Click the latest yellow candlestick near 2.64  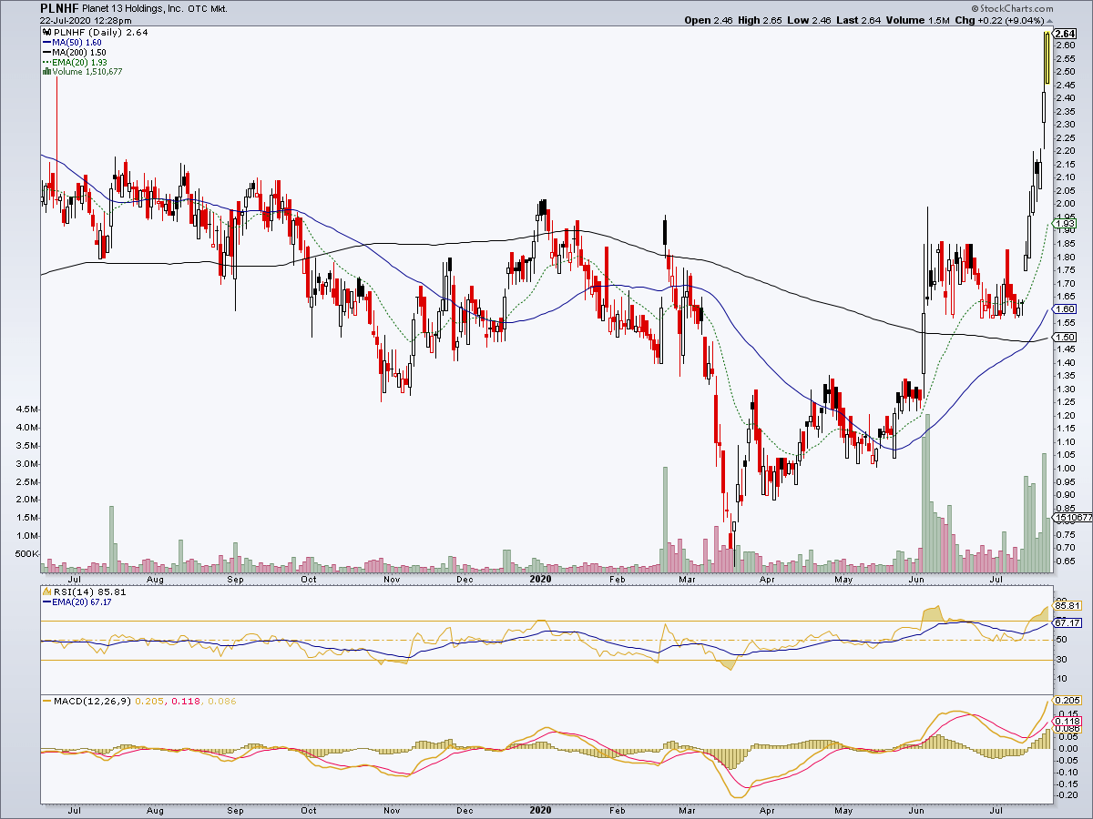1047,59
